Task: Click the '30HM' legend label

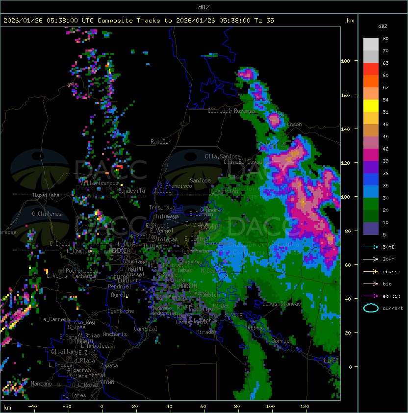Action: (x=388, y=259)
